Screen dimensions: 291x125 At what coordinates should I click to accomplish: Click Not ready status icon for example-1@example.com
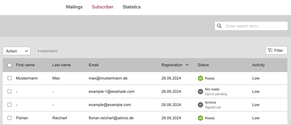(200, 92)
